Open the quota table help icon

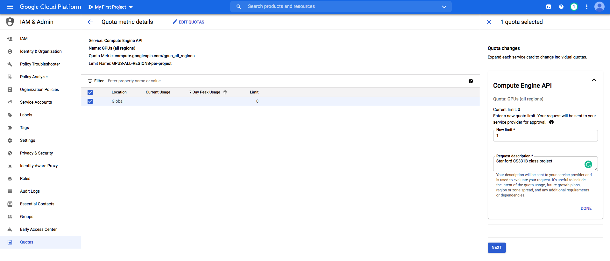471,81
